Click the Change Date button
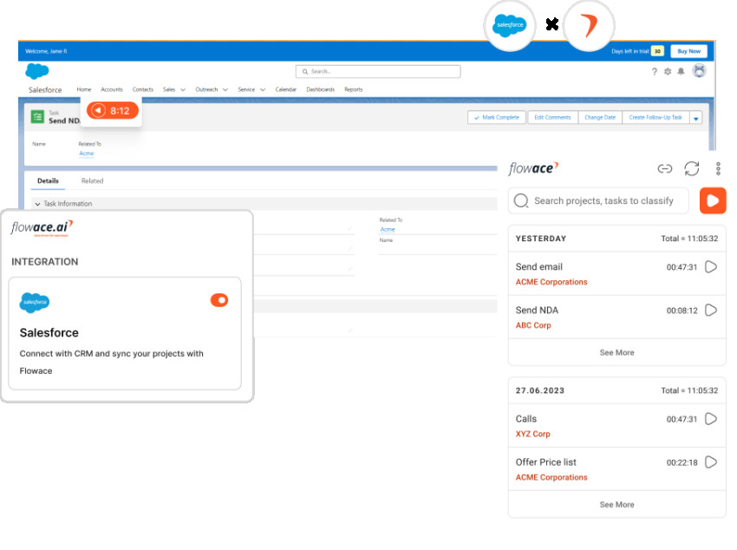This screenshot has width=737, height=550. [600, 117]
